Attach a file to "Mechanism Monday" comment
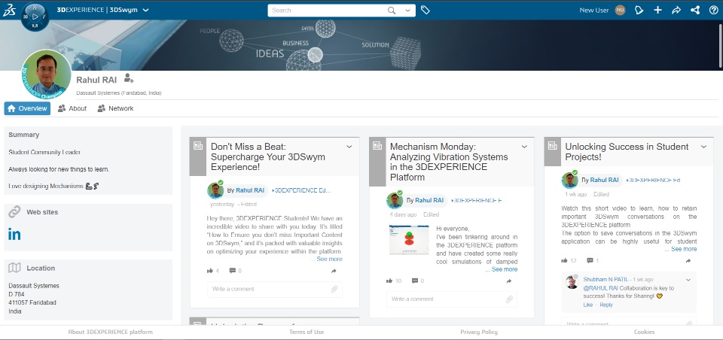 tap(510, 299)
